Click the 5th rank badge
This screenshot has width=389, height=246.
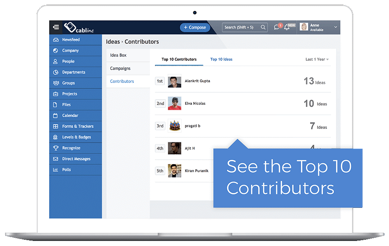pyautogui.click(x=160, y=171)
